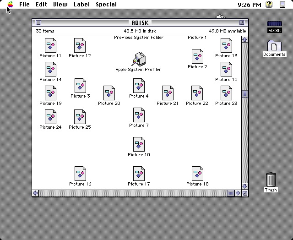
Task: Select the Picture 3 file icon
Action: coord(80,86)
